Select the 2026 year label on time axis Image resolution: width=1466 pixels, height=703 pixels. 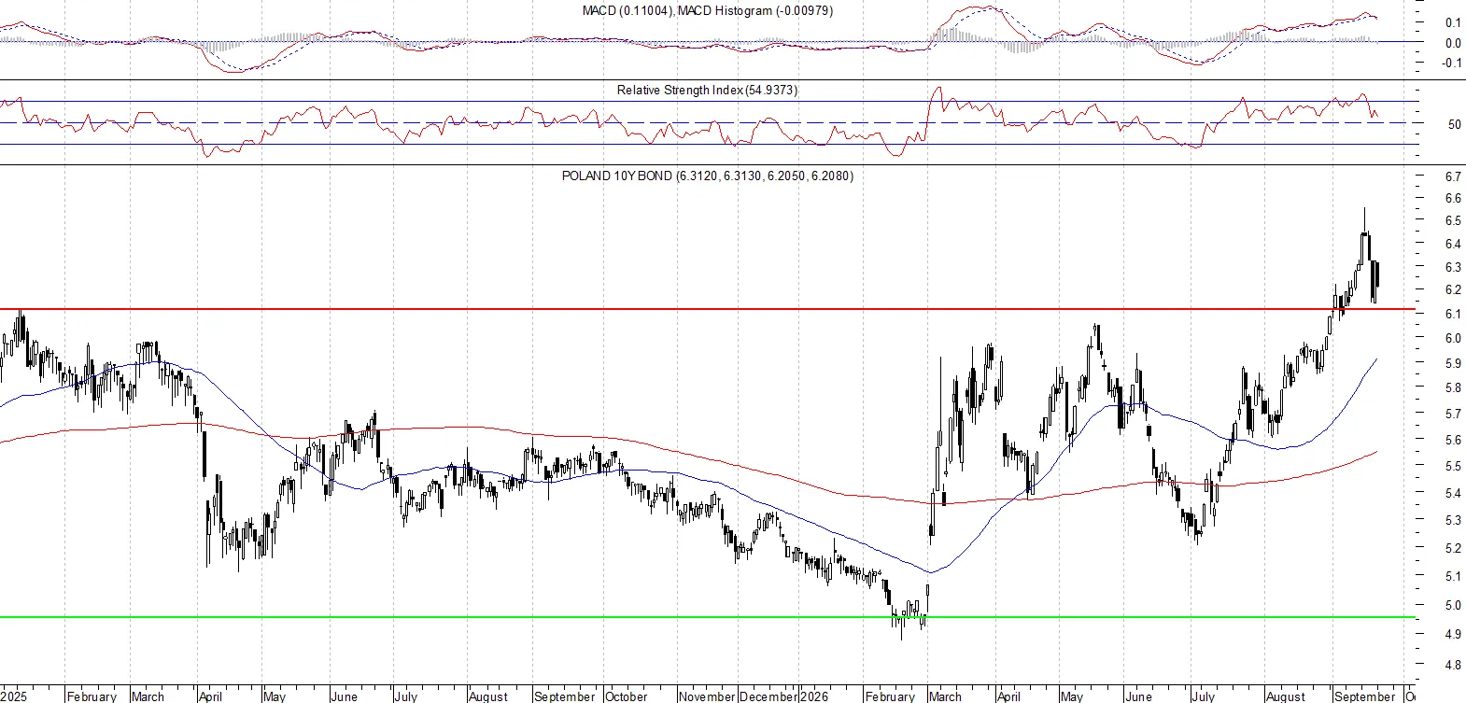pyautogui.click(x=814, y=696)
